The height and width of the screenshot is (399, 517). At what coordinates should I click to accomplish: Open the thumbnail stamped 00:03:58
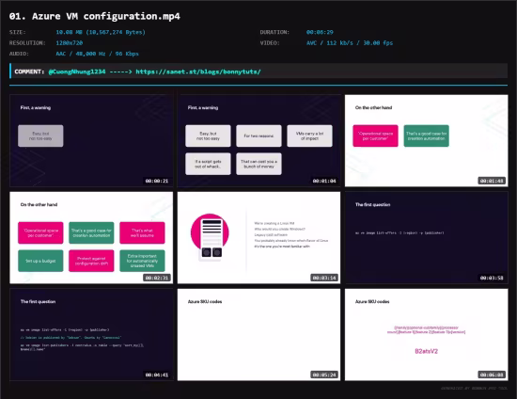pos(427,238)
